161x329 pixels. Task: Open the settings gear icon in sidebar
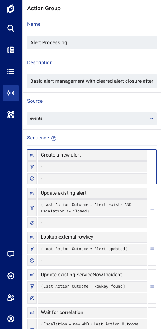tap(11, 276)
